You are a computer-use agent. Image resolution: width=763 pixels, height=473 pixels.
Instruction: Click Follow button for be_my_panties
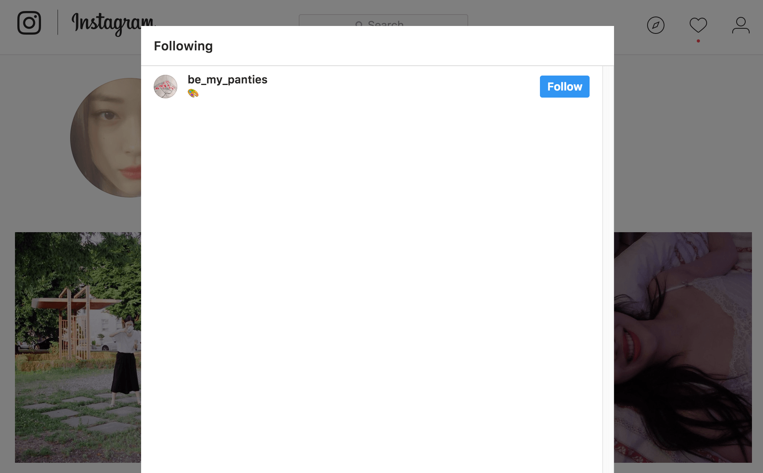click(x=564, y=86)
